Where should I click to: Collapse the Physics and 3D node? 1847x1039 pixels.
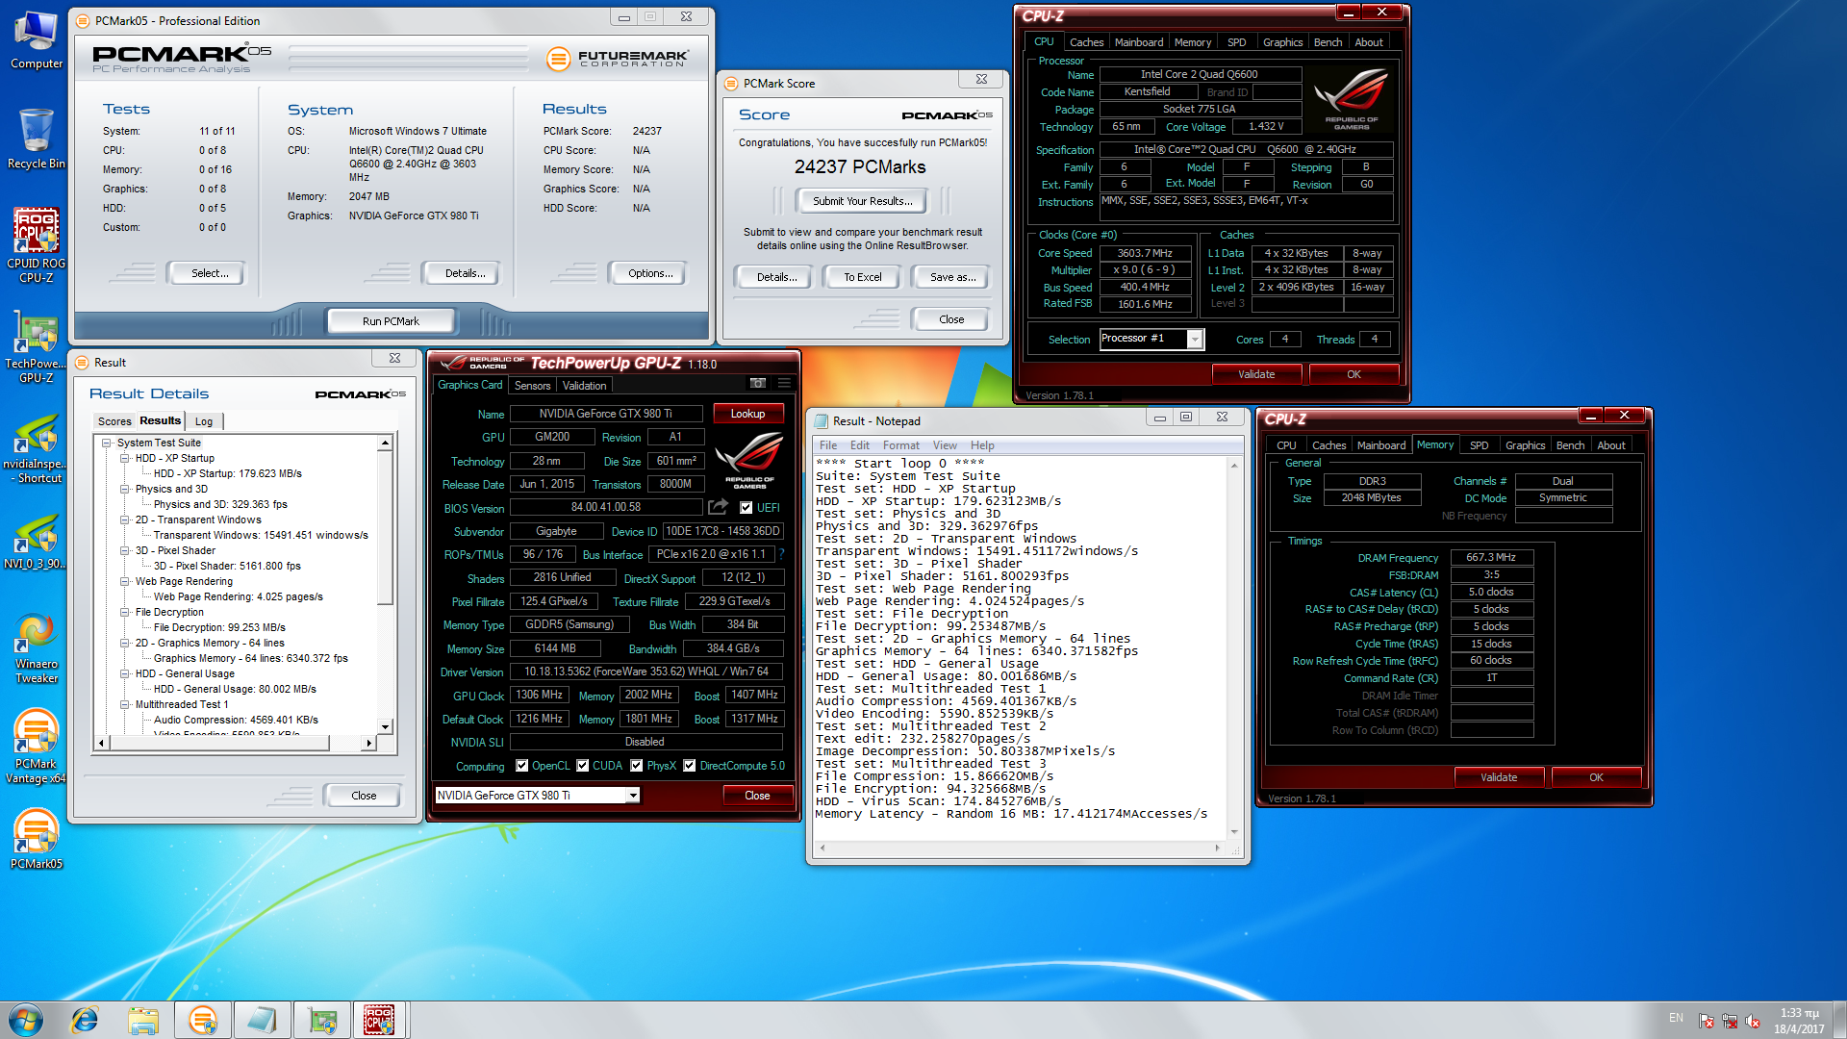click(125, 490)
